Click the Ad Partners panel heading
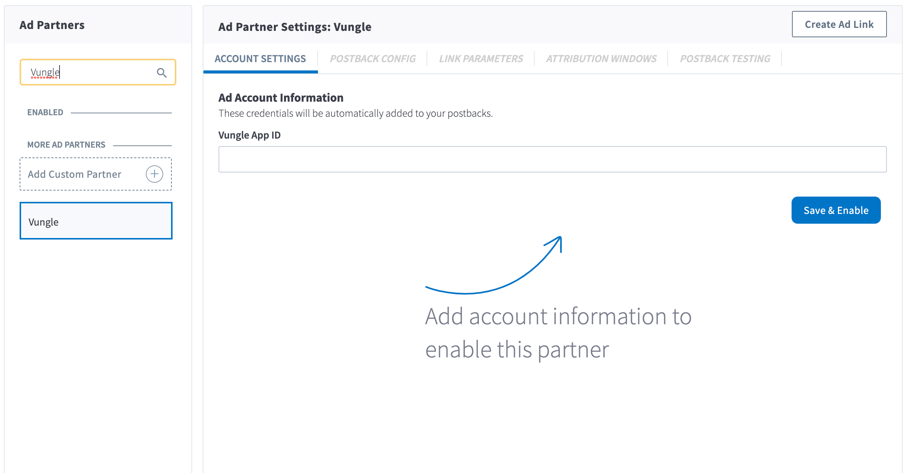Viewport: 908px width, 473px height. pos(52,25)
